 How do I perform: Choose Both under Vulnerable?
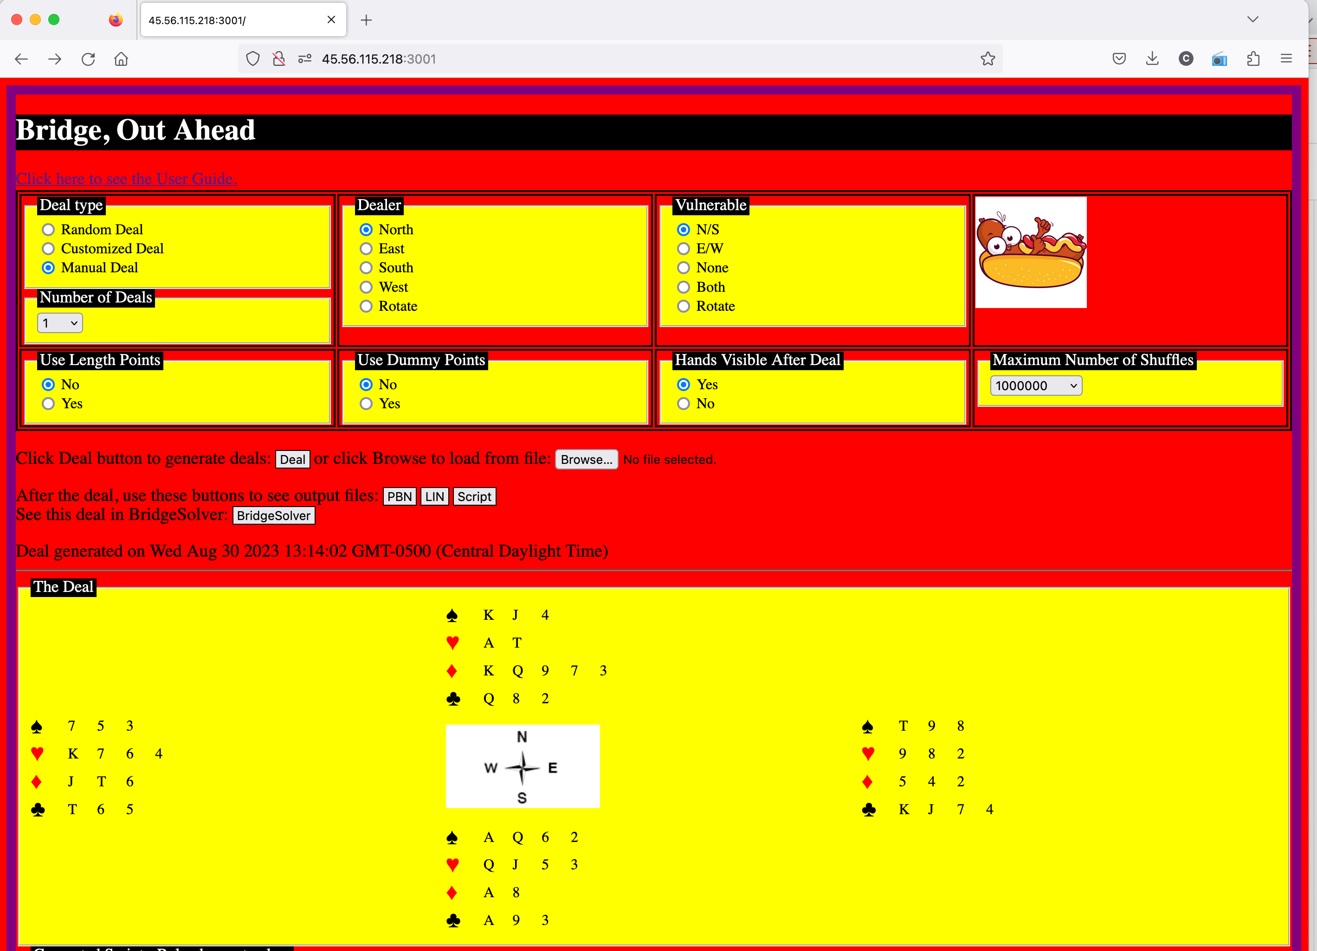tap(684, 288)
